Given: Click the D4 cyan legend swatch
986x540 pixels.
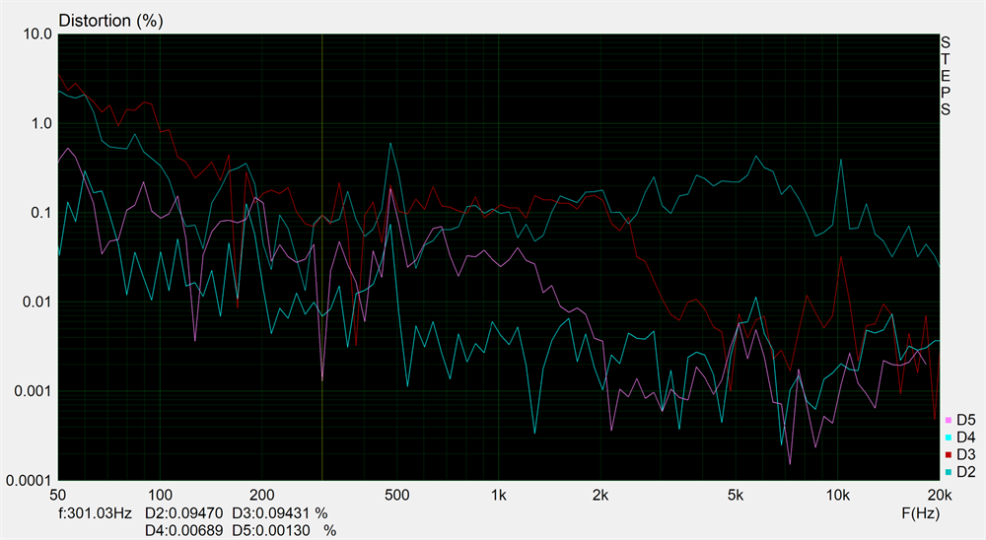Looking at the screenshot, I should [x=949, y=438].
